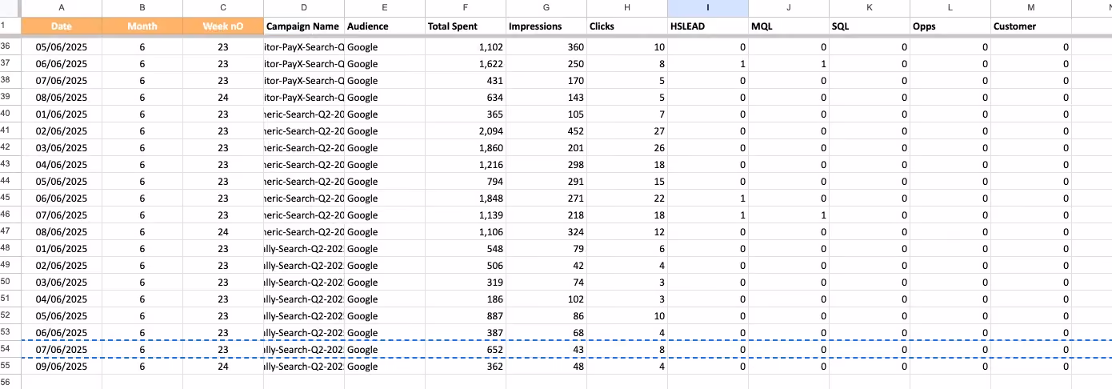
Task: Select Impressions cell showing 324
Action: coord(546,232)
